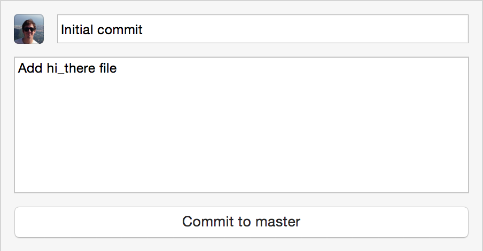
Task: Click the "Initial commit" summary text
Action: [x=102, y=29]
